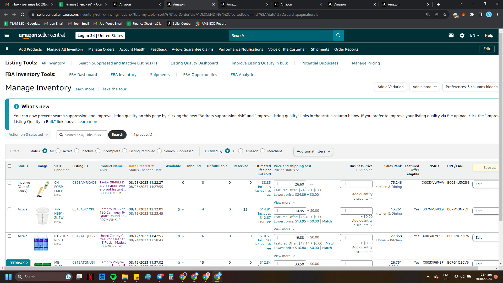Open the EN language dropdown
This screenshot has height=283, width=503.
click(475, 35)
